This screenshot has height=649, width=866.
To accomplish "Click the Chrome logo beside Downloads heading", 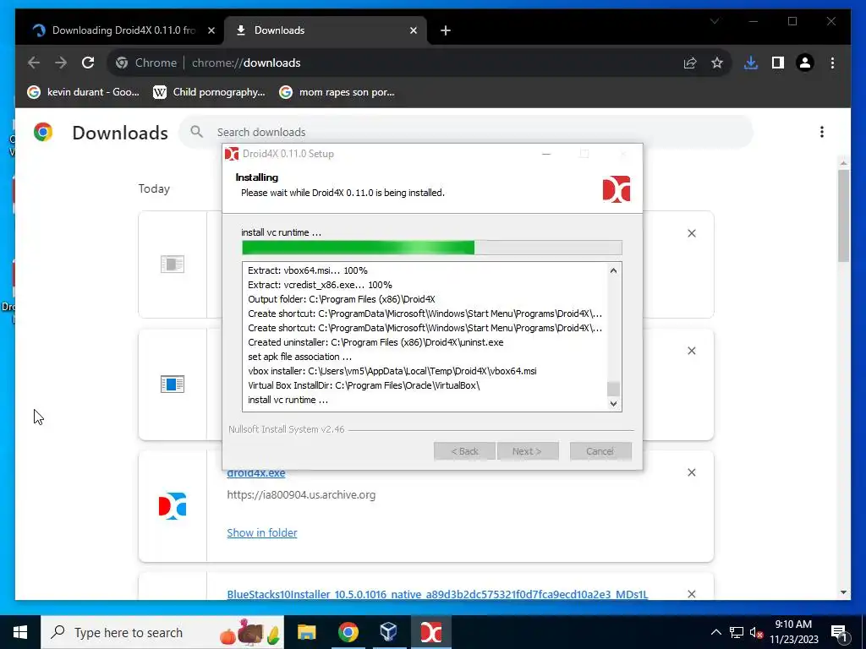I will [43, 132].
